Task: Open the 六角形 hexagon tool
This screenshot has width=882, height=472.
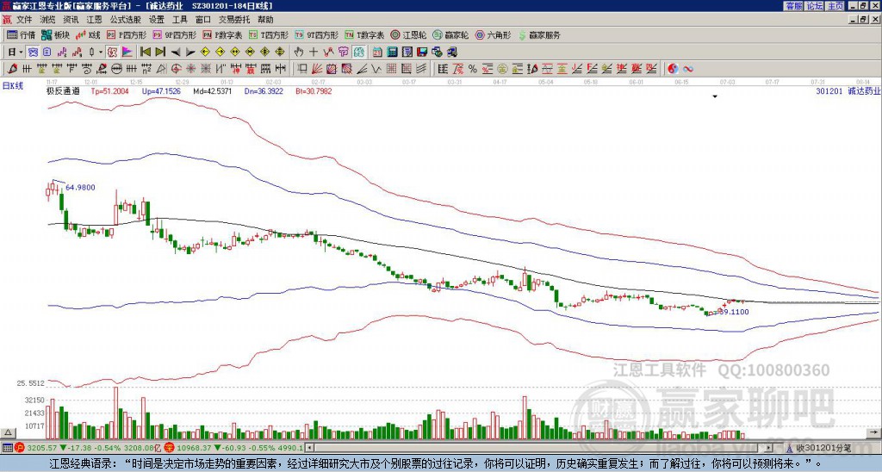Action: (x=493, y=34)
